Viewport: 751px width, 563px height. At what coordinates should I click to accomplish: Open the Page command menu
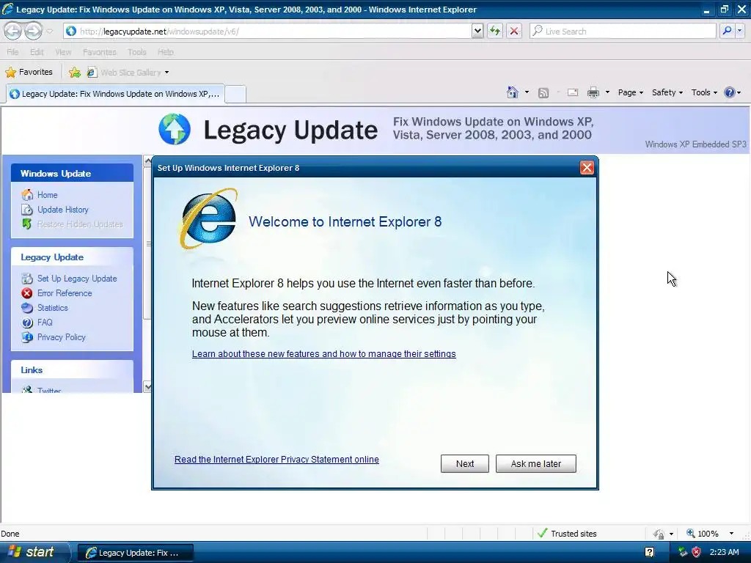[630, 92]
